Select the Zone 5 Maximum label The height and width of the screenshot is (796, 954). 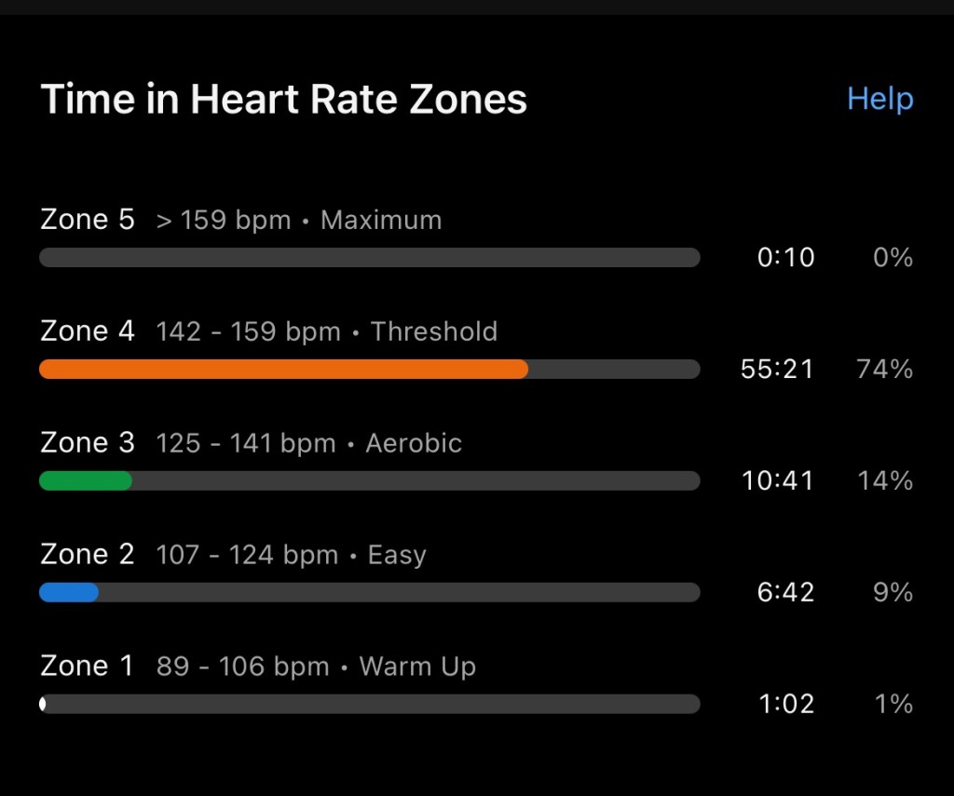pyautogui.click(x=241, y=220)
